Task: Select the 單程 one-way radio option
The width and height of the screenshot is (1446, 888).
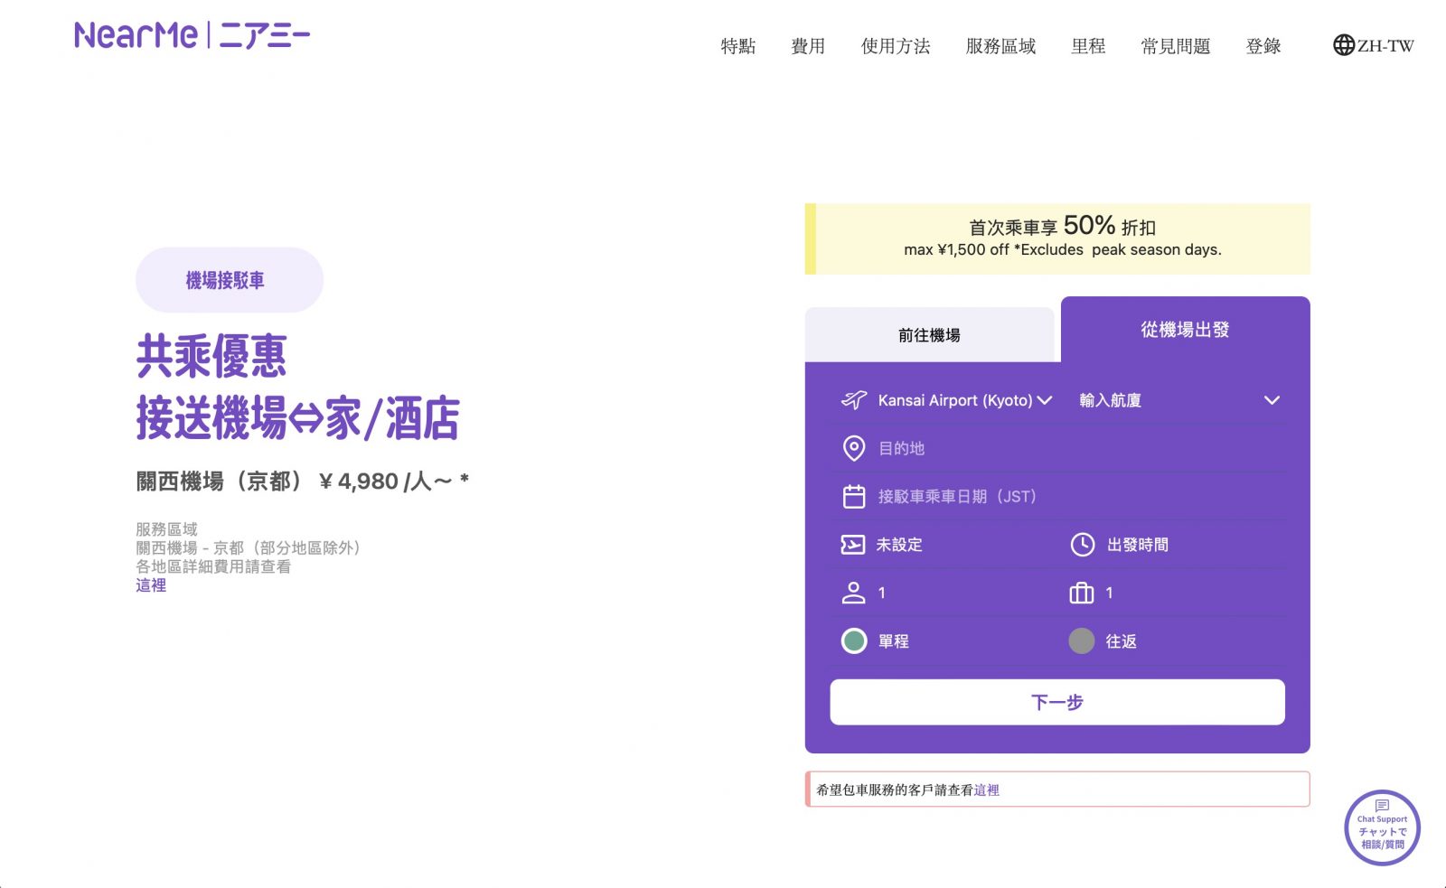Action: [854, 640]
